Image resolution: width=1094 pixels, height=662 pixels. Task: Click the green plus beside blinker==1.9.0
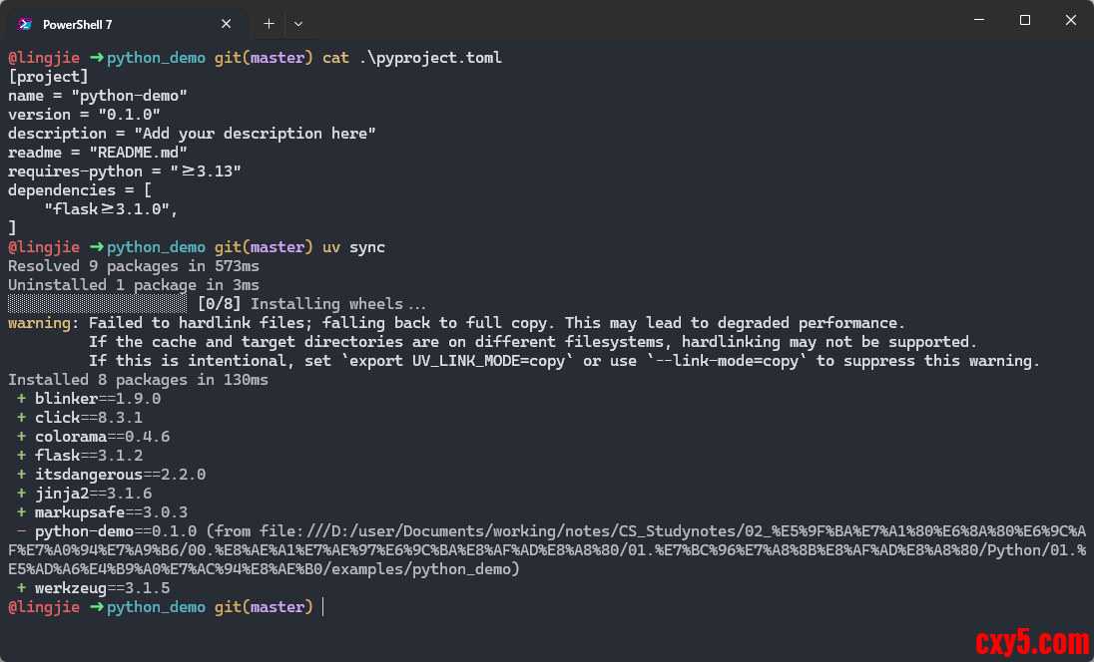tap(21, 399)
